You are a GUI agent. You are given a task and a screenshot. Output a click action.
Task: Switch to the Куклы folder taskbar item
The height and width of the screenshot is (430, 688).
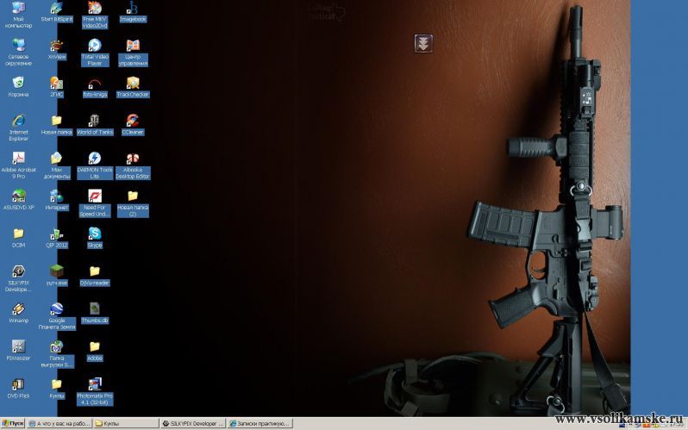point(126,424)
